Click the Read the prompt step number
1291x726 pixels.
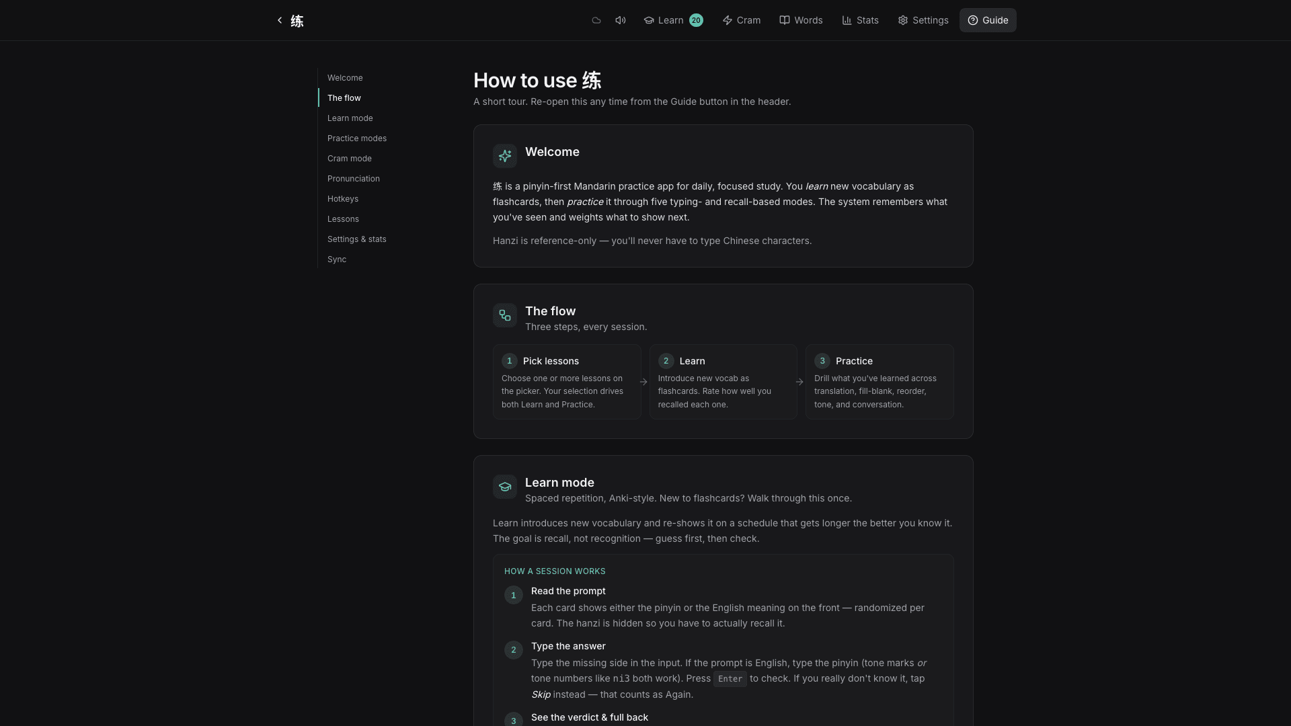click(x=514, y=595)
